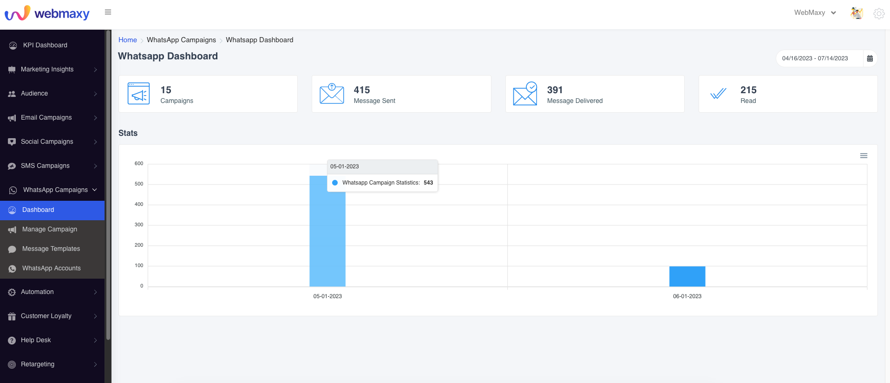The image size is (890, 383).
Task: Click the 415 Message Sent count
Action: pos(362,90)
